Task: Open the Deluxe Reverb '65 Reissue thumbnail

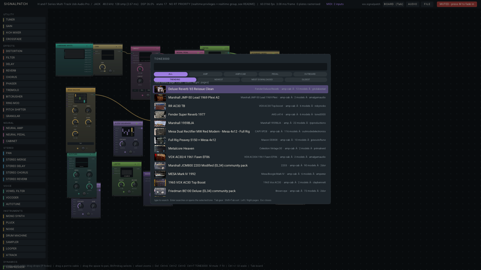Action: [160, 89]
